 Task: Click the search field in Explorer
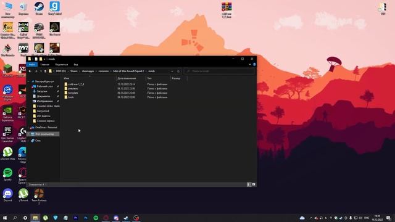click(x=219, y=72)
